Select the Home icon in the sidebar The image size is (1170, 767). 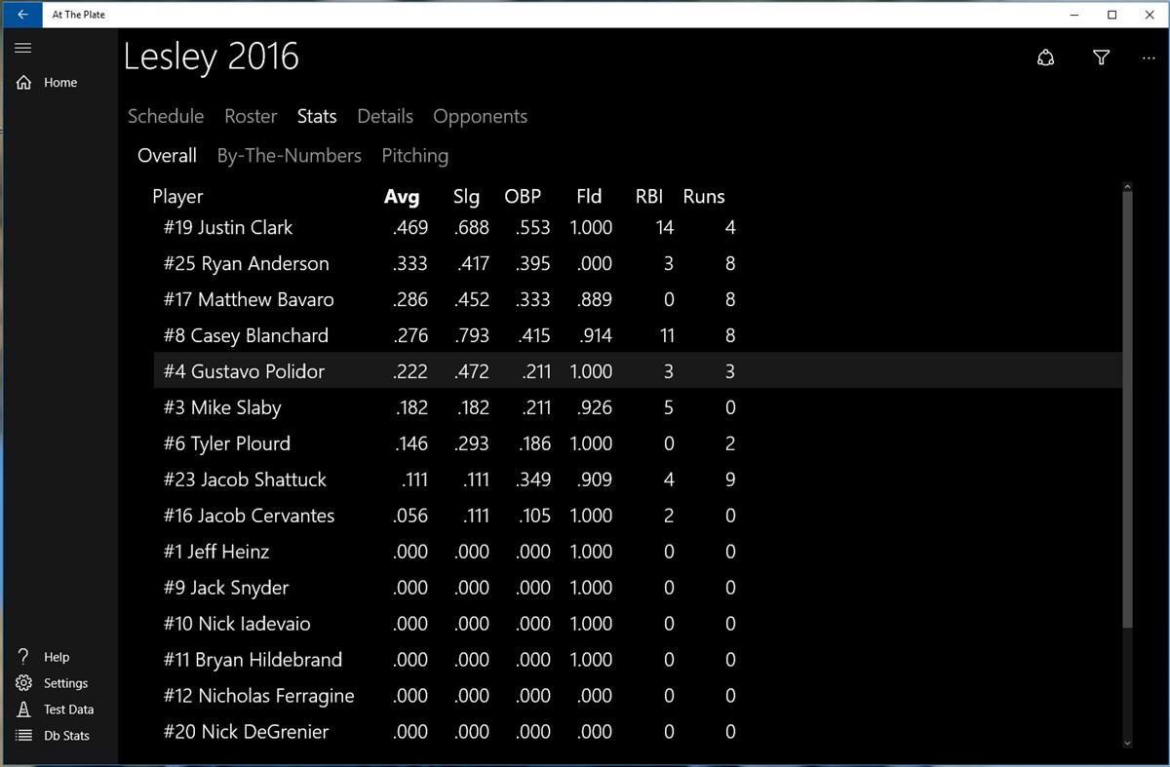22,82
